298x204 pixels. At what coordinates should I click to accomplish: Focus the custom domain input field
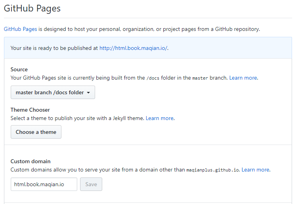44,184
